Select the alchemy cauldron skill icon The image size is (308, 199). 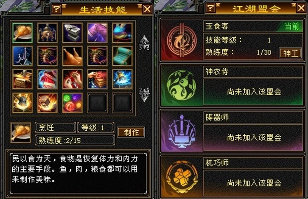coord(47,33)
